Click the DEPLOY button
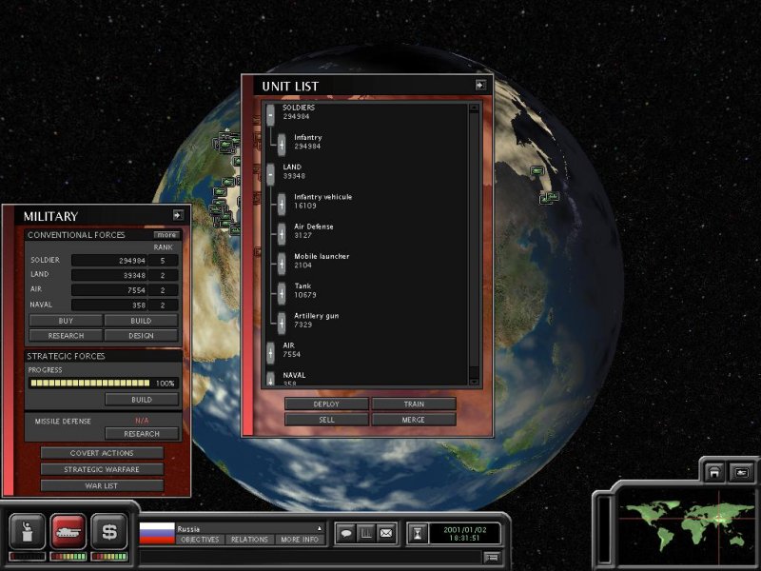The height and width of the screenshot is (571, 761). click(x=326, y=404)
